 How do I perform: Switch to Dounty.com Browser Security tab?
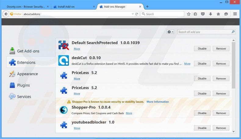tap(26, 7)
